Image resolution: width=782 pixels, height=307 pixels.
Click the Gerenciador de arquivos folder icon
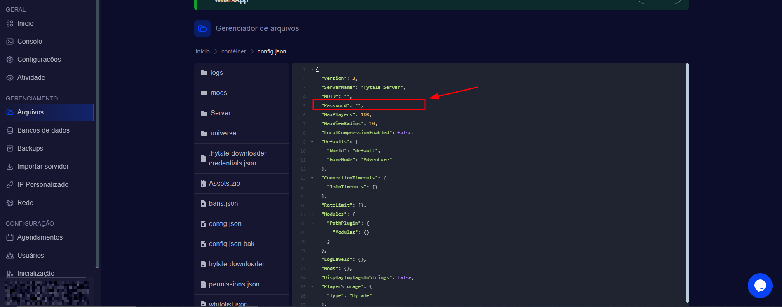pos(202,28)
